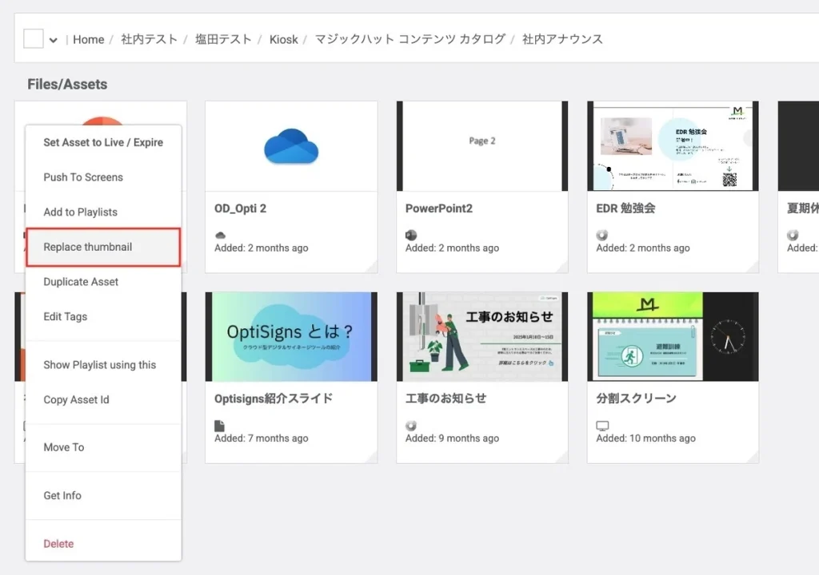Click the PowerPoint type icon under PowerPoint2

(411, 235)
